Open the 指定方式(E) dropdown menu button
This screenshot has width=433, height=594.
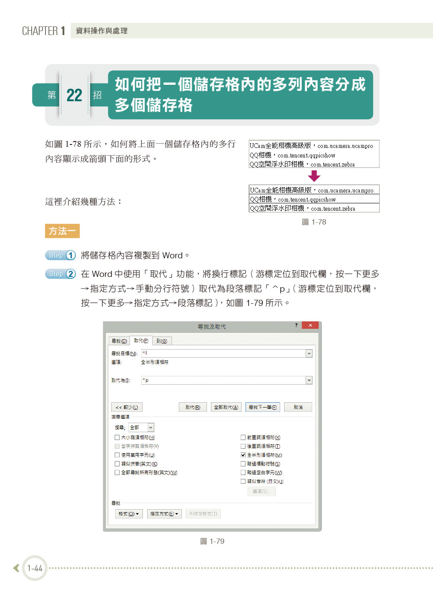[164, 514]
